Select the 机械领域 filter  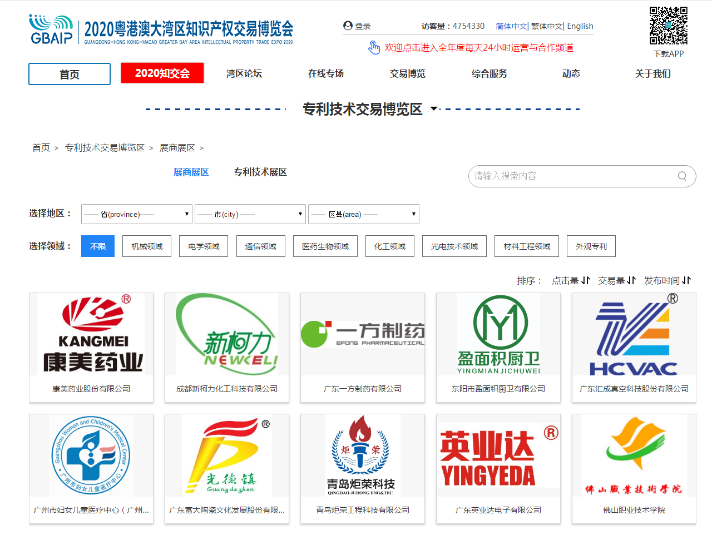tap(147, 246)
